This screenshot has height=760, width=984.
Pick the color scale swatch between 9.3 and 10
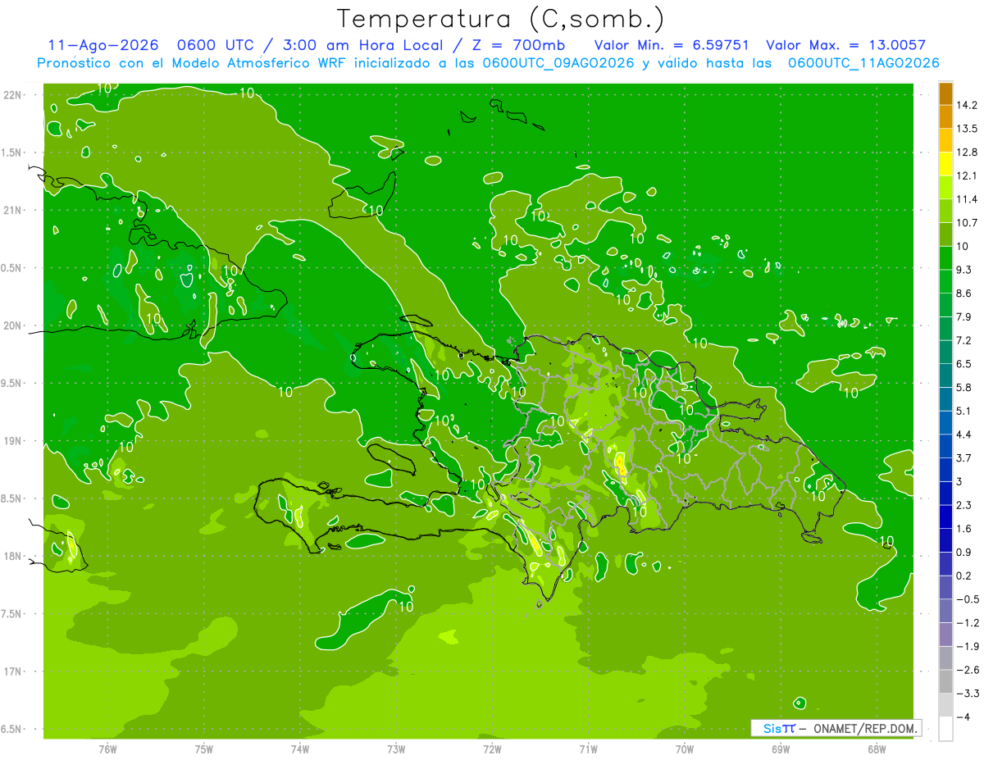[x=945, y=258]
